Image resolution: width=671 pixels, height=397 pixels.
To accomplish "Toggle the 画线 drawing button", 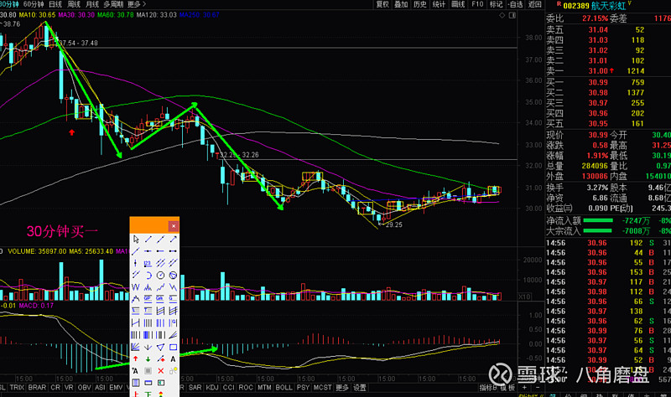I will (458, 4).
